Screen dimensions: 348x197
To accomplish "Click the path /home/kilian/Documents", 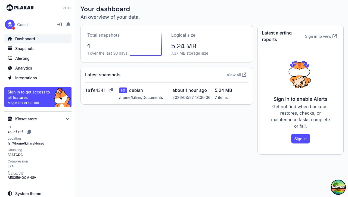I will click(141, 97).
